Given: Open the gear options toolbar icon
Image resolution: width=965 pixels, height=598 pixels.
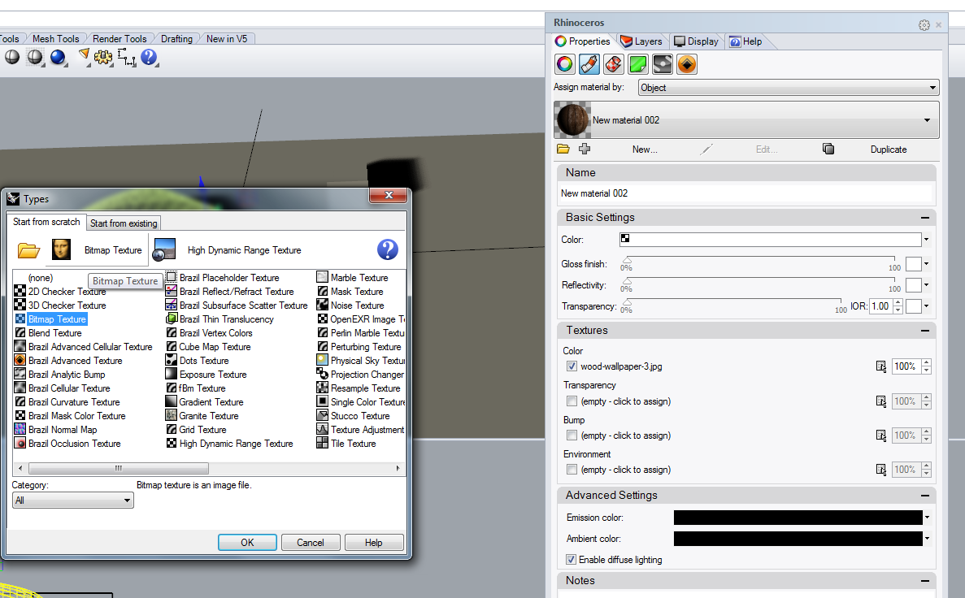Looking at the screenshot, I should tap(102, 57).
